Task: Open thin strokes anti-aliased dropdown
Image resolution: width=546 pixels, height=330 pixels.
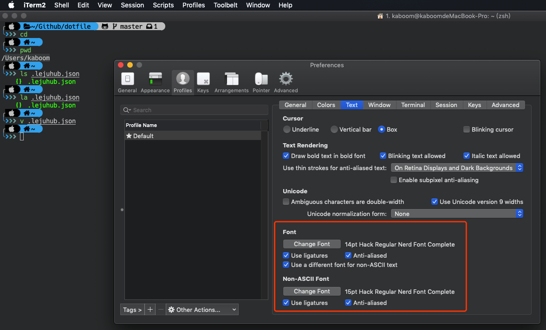Action: [x=457, y=168]
